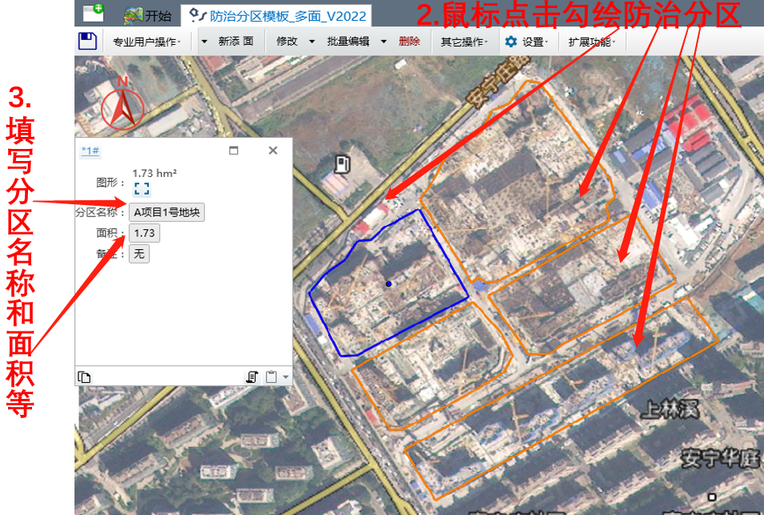The height and width of the screenshot is (515, 764).
Task: Open the 设置 dropdown menu
Action: [x=535, y=42]
